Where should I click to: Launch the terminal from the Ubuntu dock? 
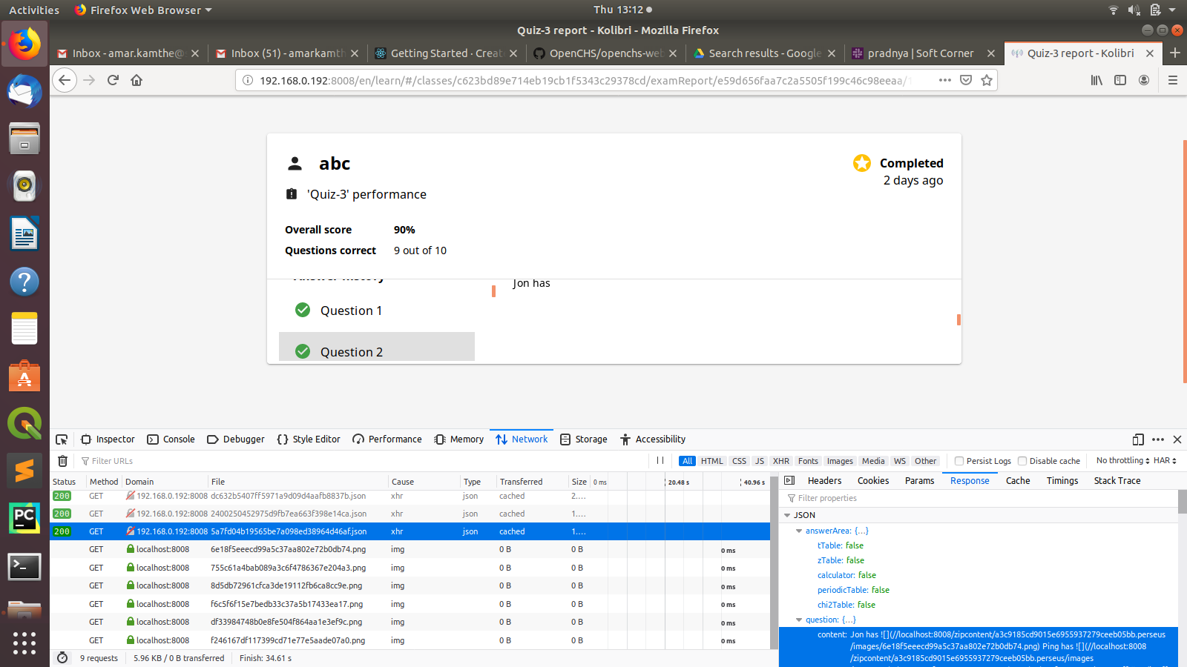24,567
